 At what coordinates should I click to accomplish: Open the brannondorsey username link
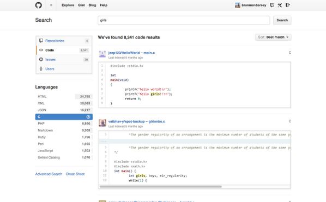pyautogui.click(x=253, y=5)
